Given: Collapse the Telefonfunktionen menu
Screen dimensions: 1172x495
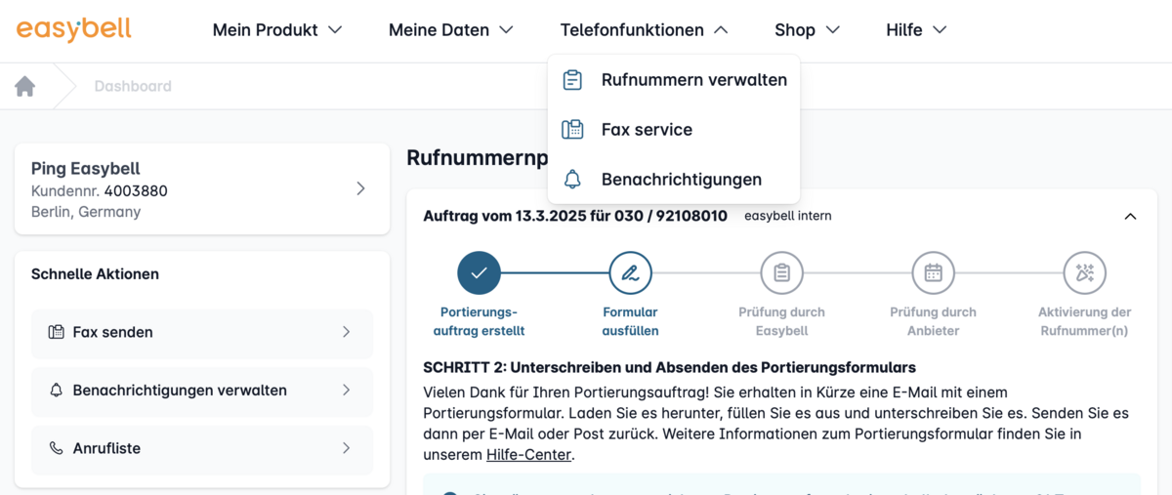Looking at the screenshot, I should coord(644,30).
